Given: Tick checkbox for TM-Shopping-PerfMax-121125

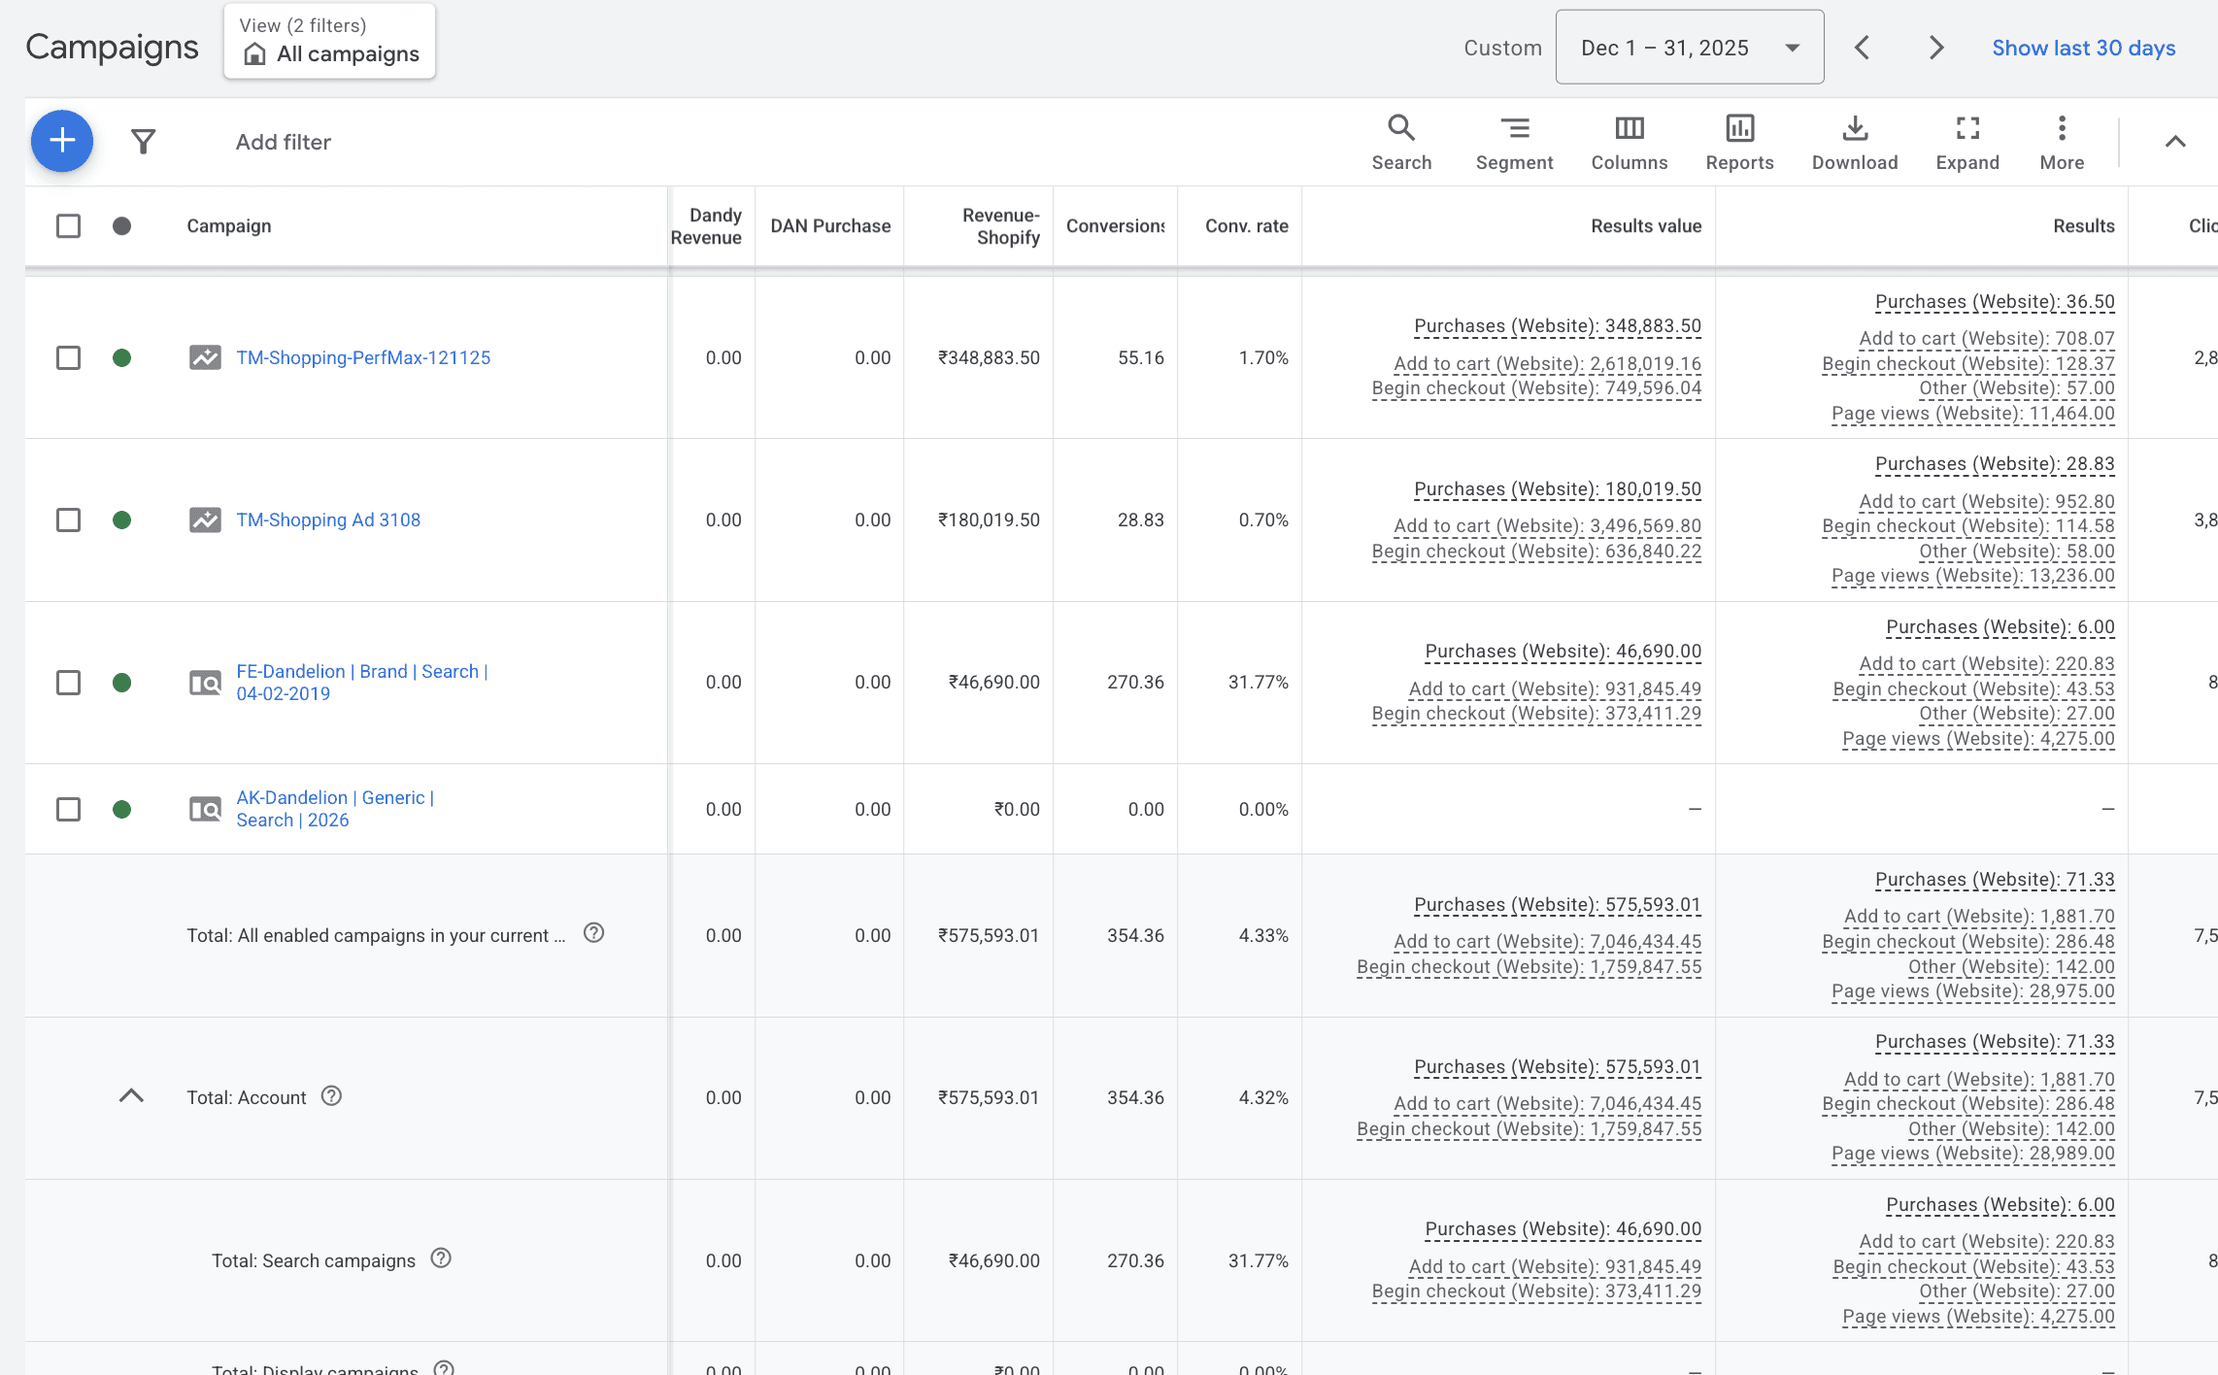Looking at the screenshot, I should coord(68,357).
